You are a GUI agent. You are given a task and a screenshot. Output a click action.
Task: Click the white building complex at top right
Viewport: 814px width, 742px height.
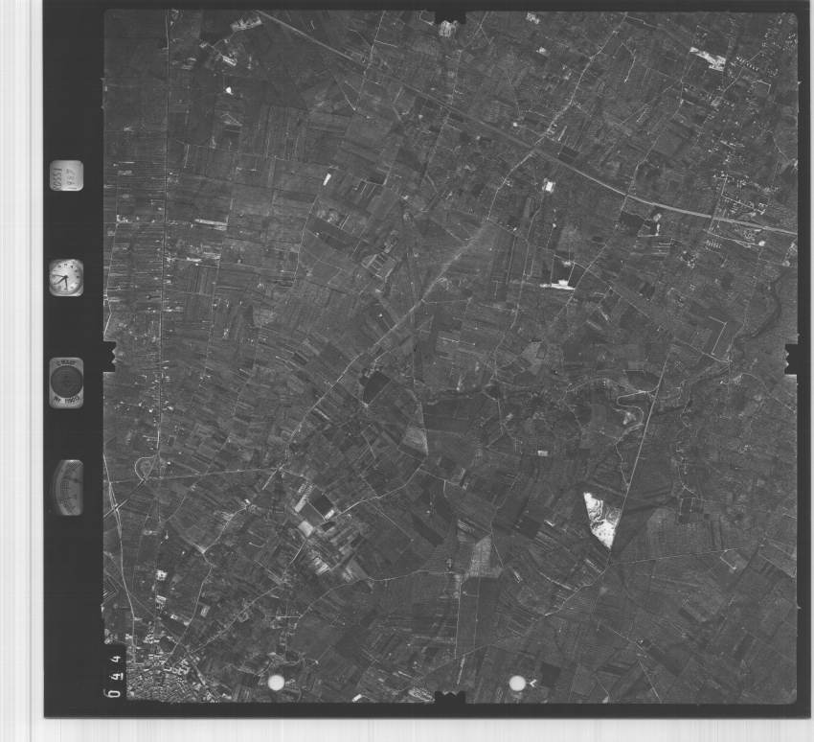(709, 58)
